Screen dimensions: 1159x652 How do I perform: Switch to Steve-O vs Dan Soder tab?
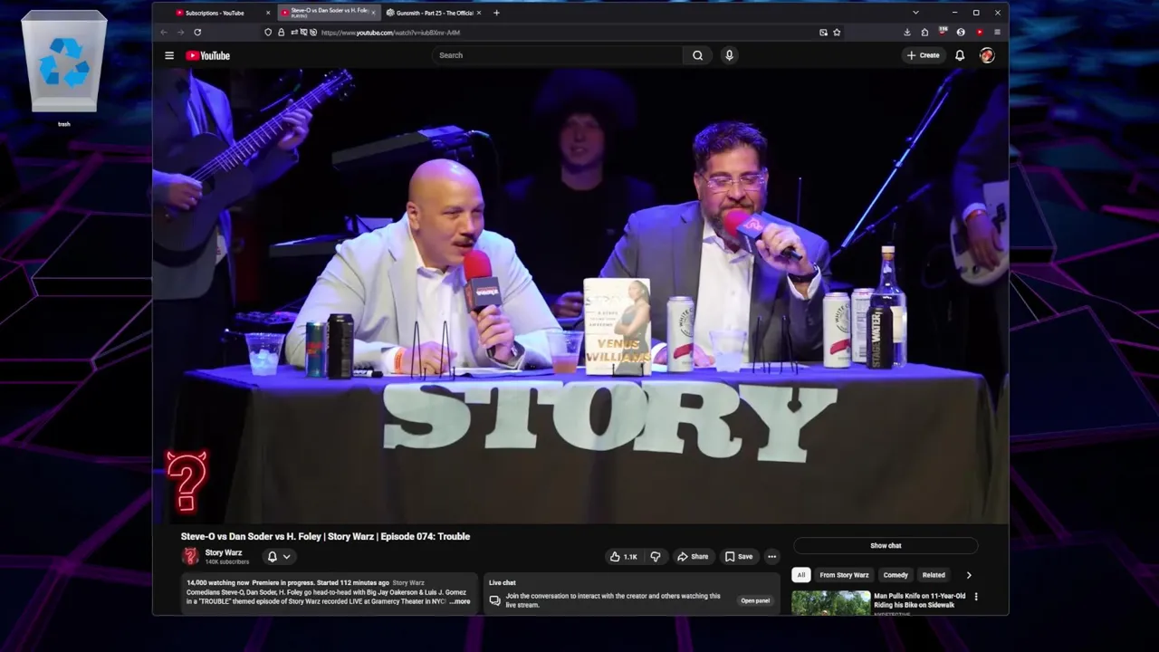(x=329, y=13)
